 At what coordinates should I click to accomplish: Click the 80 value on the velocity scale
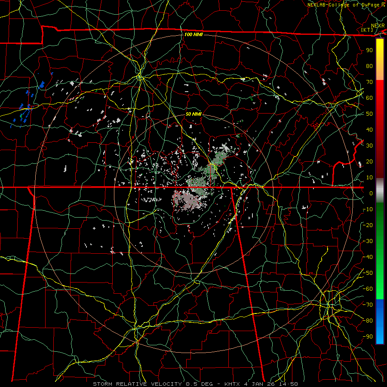369,66
